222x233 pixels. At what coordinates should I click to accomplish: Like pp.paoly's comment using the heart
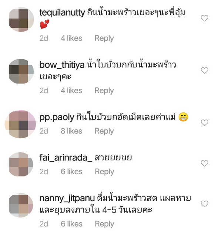[x=205, y=122]
